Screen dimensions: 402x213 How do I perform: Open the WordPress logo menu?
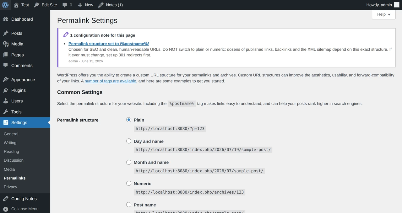tap(5, 5)
